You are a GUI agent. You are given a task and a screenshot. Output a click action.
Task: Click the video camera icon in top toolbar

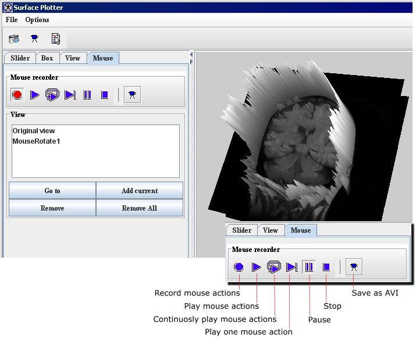coord(35,39)
